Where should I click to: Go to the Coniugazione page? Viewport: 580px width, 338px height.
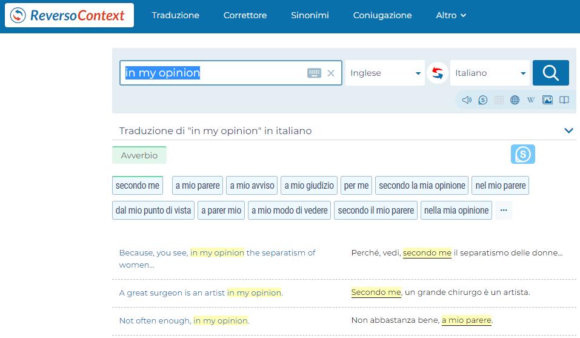382,15
